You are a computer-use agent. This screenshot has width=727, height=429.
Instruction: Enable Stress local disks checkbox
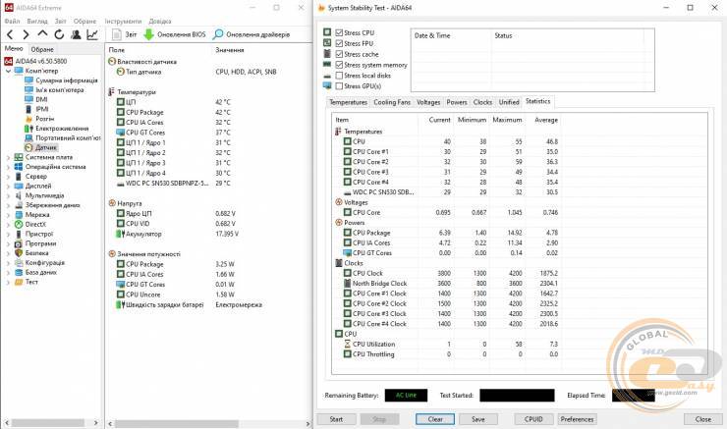(x=339, y=76)
